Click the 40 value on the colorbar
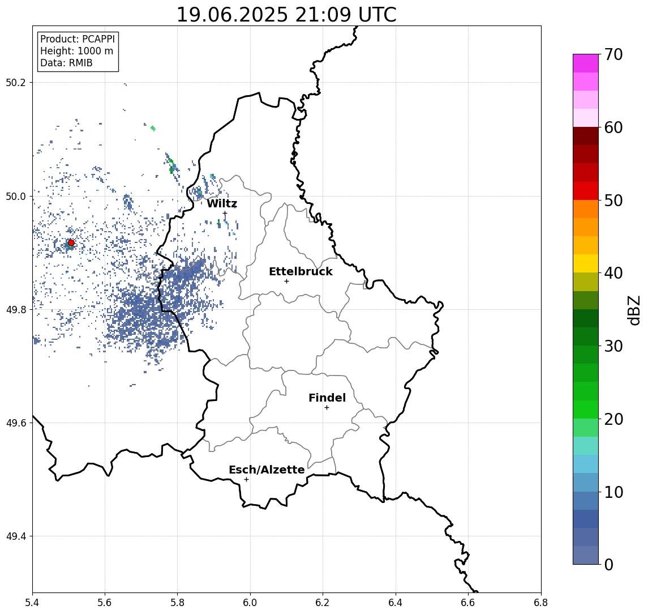 coord(613,273)
